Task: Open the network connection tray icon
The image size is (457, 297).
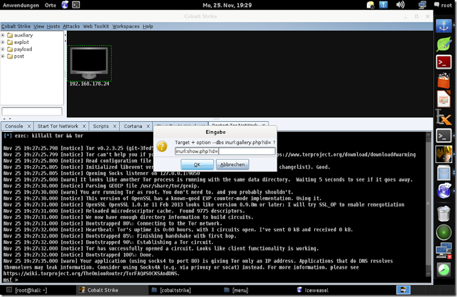Action: point(422,5)
